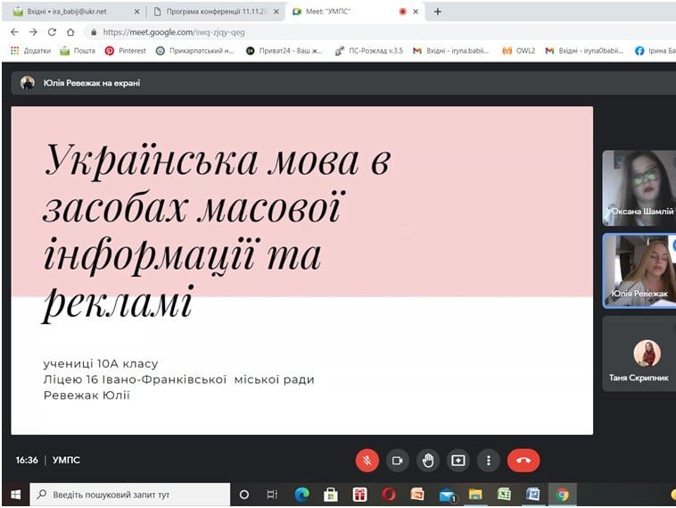Image resolution: width=676 pixels, height=508 pixels.
Task: Raise hand in the meeting
Action: coord(428,461)
